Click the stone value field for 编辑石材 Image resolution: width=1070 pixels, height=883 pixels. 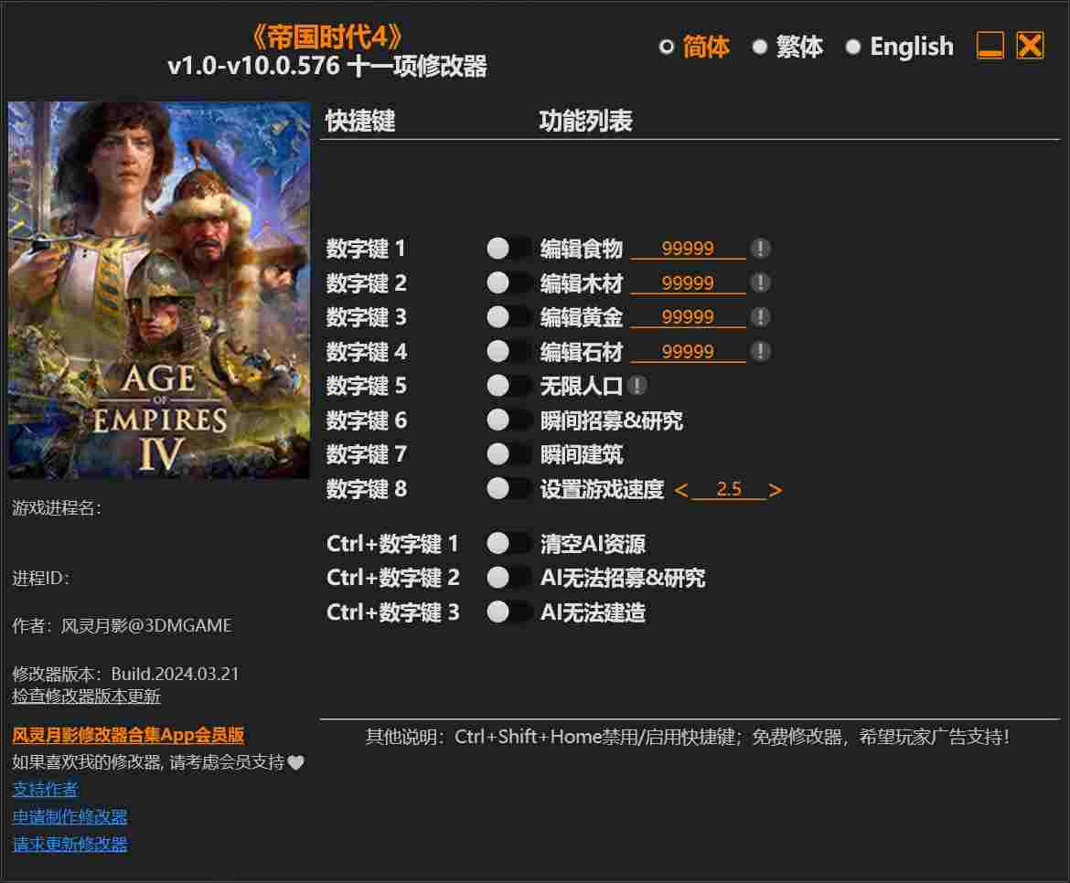click(x=688, y=351)
